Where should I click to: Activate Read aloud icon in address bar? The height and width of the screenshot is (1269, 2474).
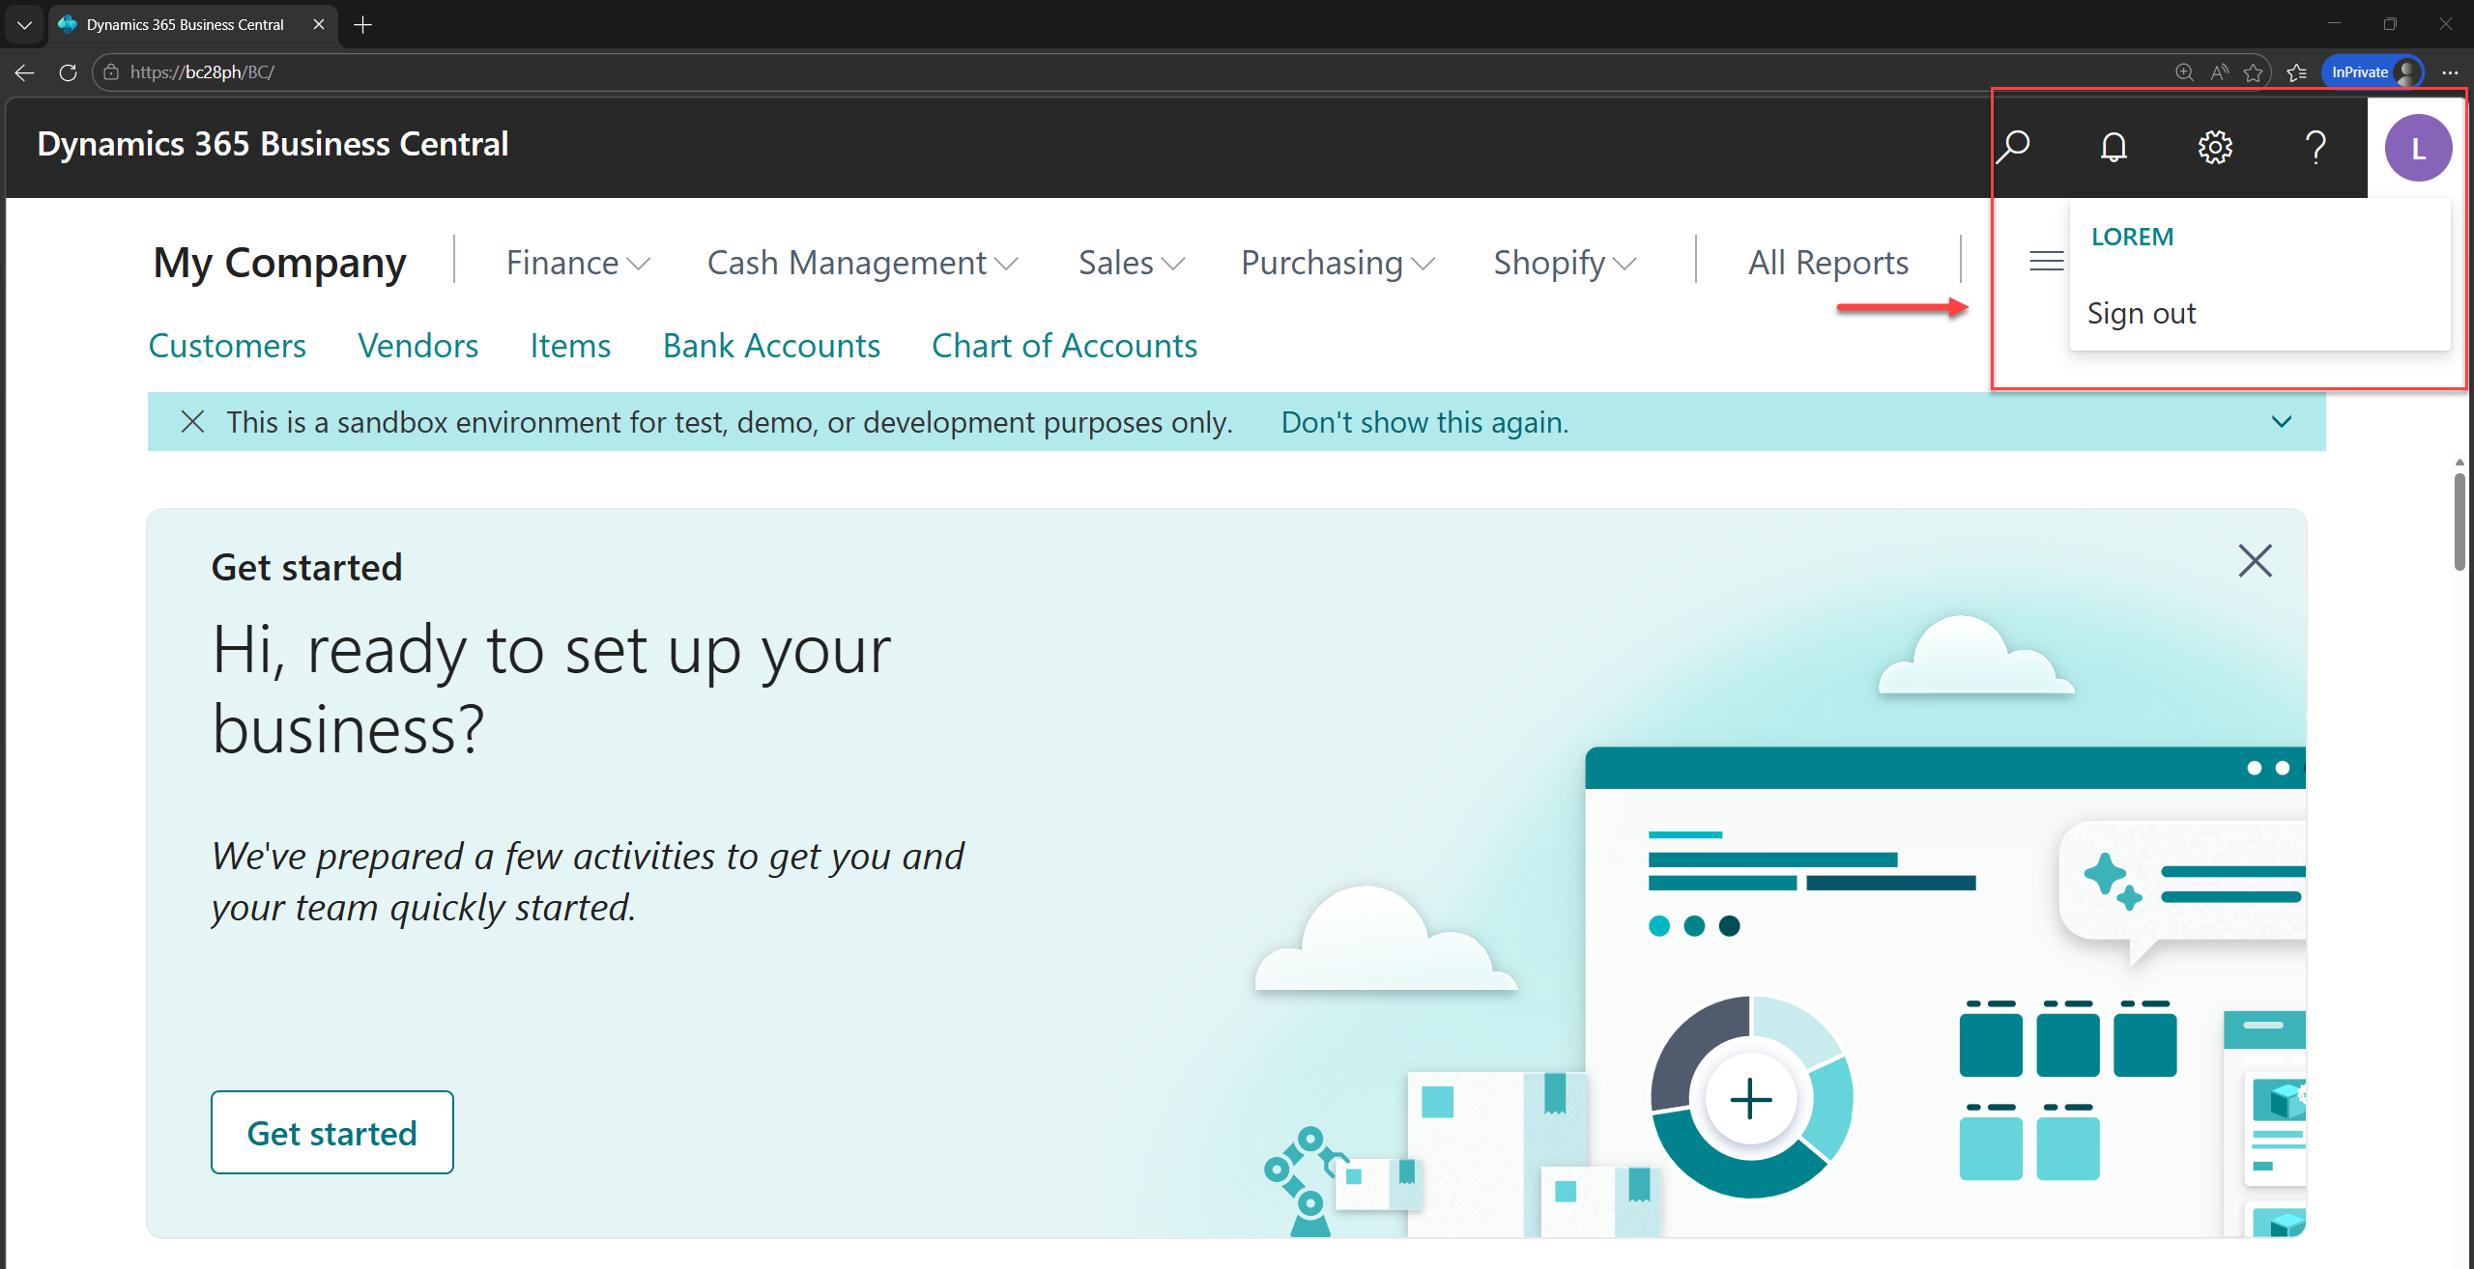tap(2219, 72)
